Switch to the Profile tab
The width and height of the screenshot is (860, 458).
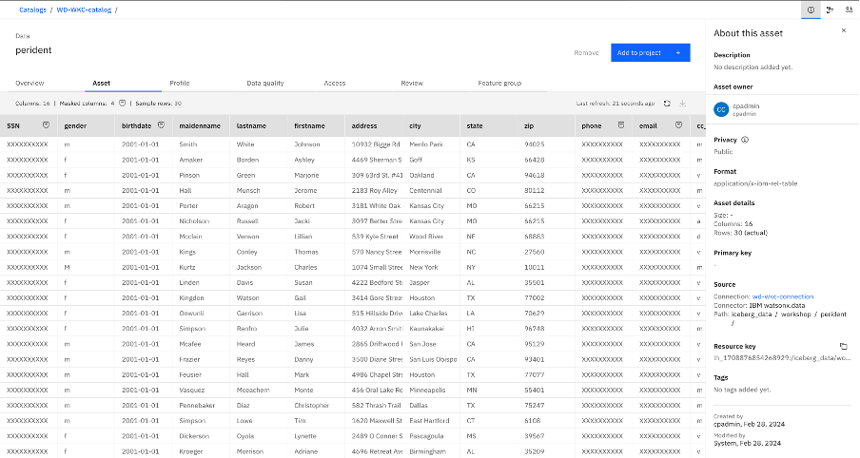179,84
